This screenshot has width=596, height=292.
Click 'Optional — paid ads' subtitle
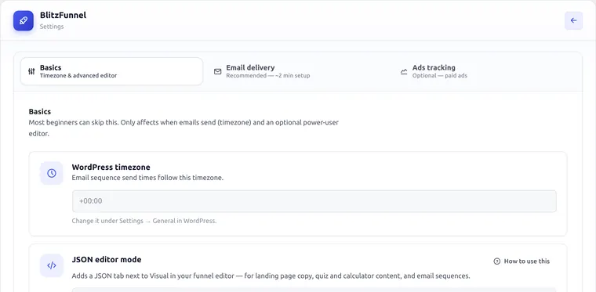[440, 76]
